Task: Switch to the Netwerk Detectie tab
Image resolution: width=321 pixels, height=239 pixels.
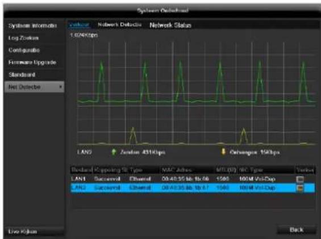Action: pyautogui.click(x=119, y=25)
